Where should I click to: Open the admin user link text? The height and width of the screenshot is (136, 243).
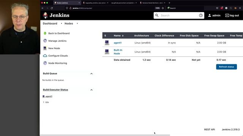pyautogui.click(x=216, y=15)
